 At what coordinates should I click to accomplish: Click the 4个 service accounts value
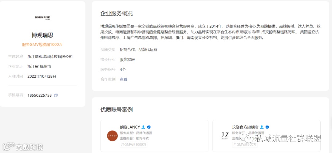[x=123, y=69]
